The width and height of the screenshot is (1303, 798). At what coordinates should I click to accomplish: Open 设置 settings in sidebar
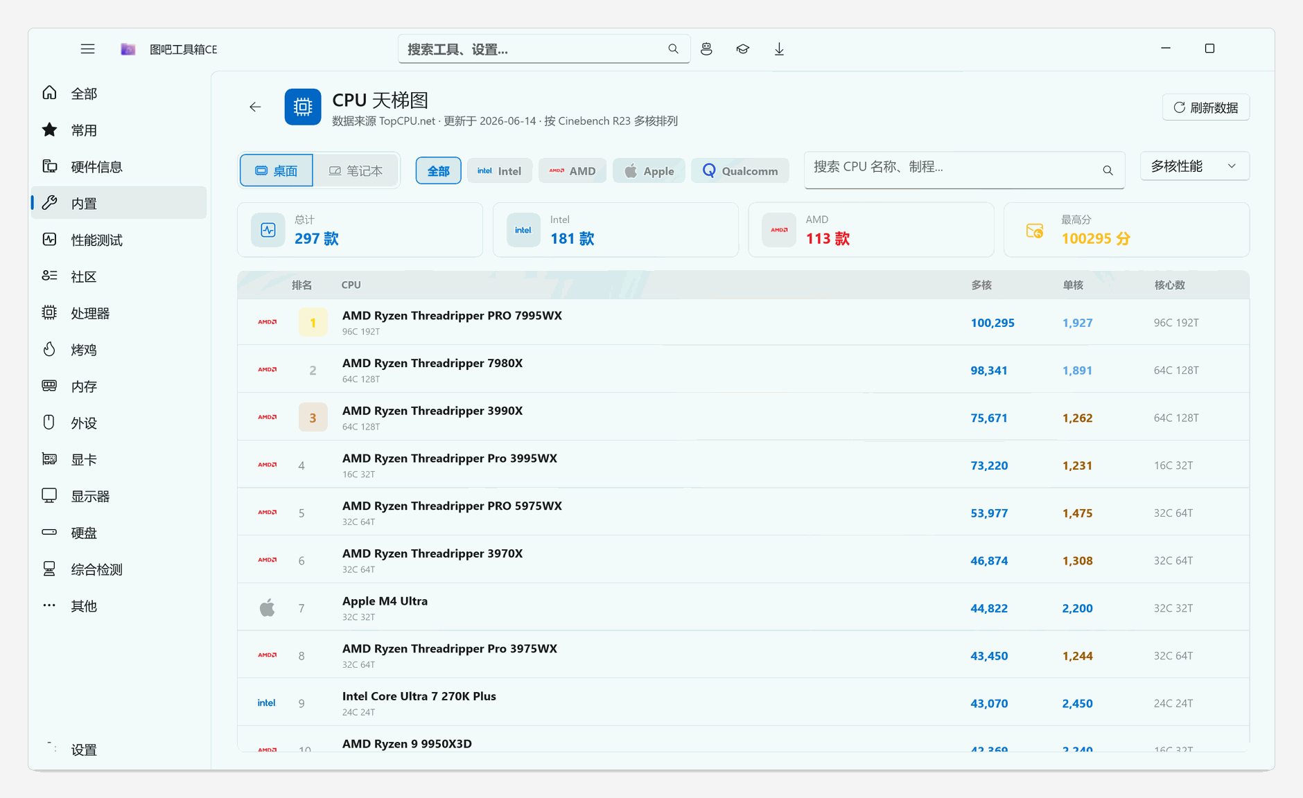click(x=119, y=750)
